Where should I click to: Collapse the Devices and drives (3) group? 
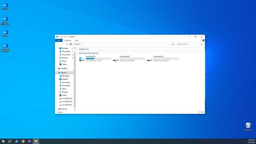point(78,53)
